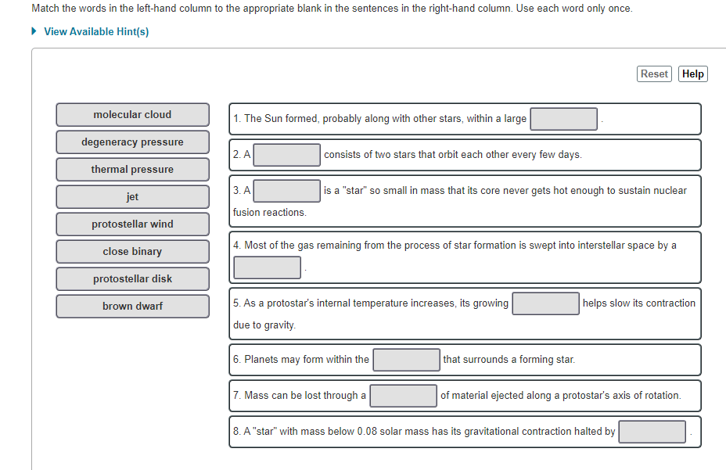Expand the View Available Hint(s) triangle
The height and width of the screenshot is (470, 726).
[x=34, y=31]
